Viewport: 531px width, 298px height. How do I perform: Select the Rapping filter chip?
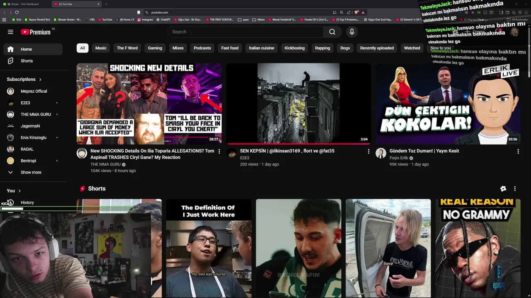click(x=322, y=48)
